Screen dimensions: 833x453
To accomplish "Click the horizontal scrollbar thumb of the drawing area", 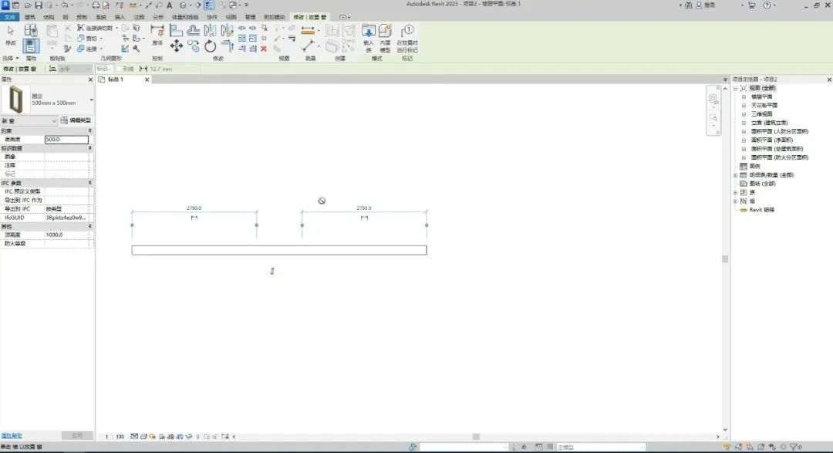I will 476,437.
